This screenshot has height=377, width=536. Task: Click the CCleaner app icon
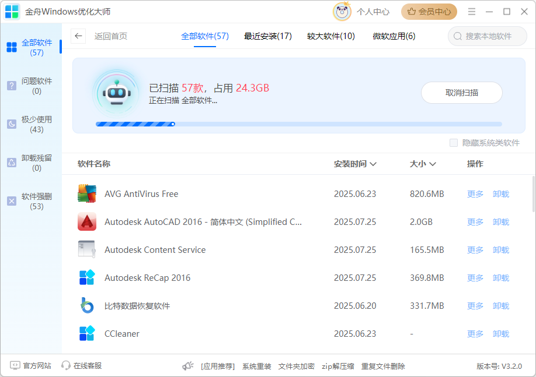coord(87,334)
